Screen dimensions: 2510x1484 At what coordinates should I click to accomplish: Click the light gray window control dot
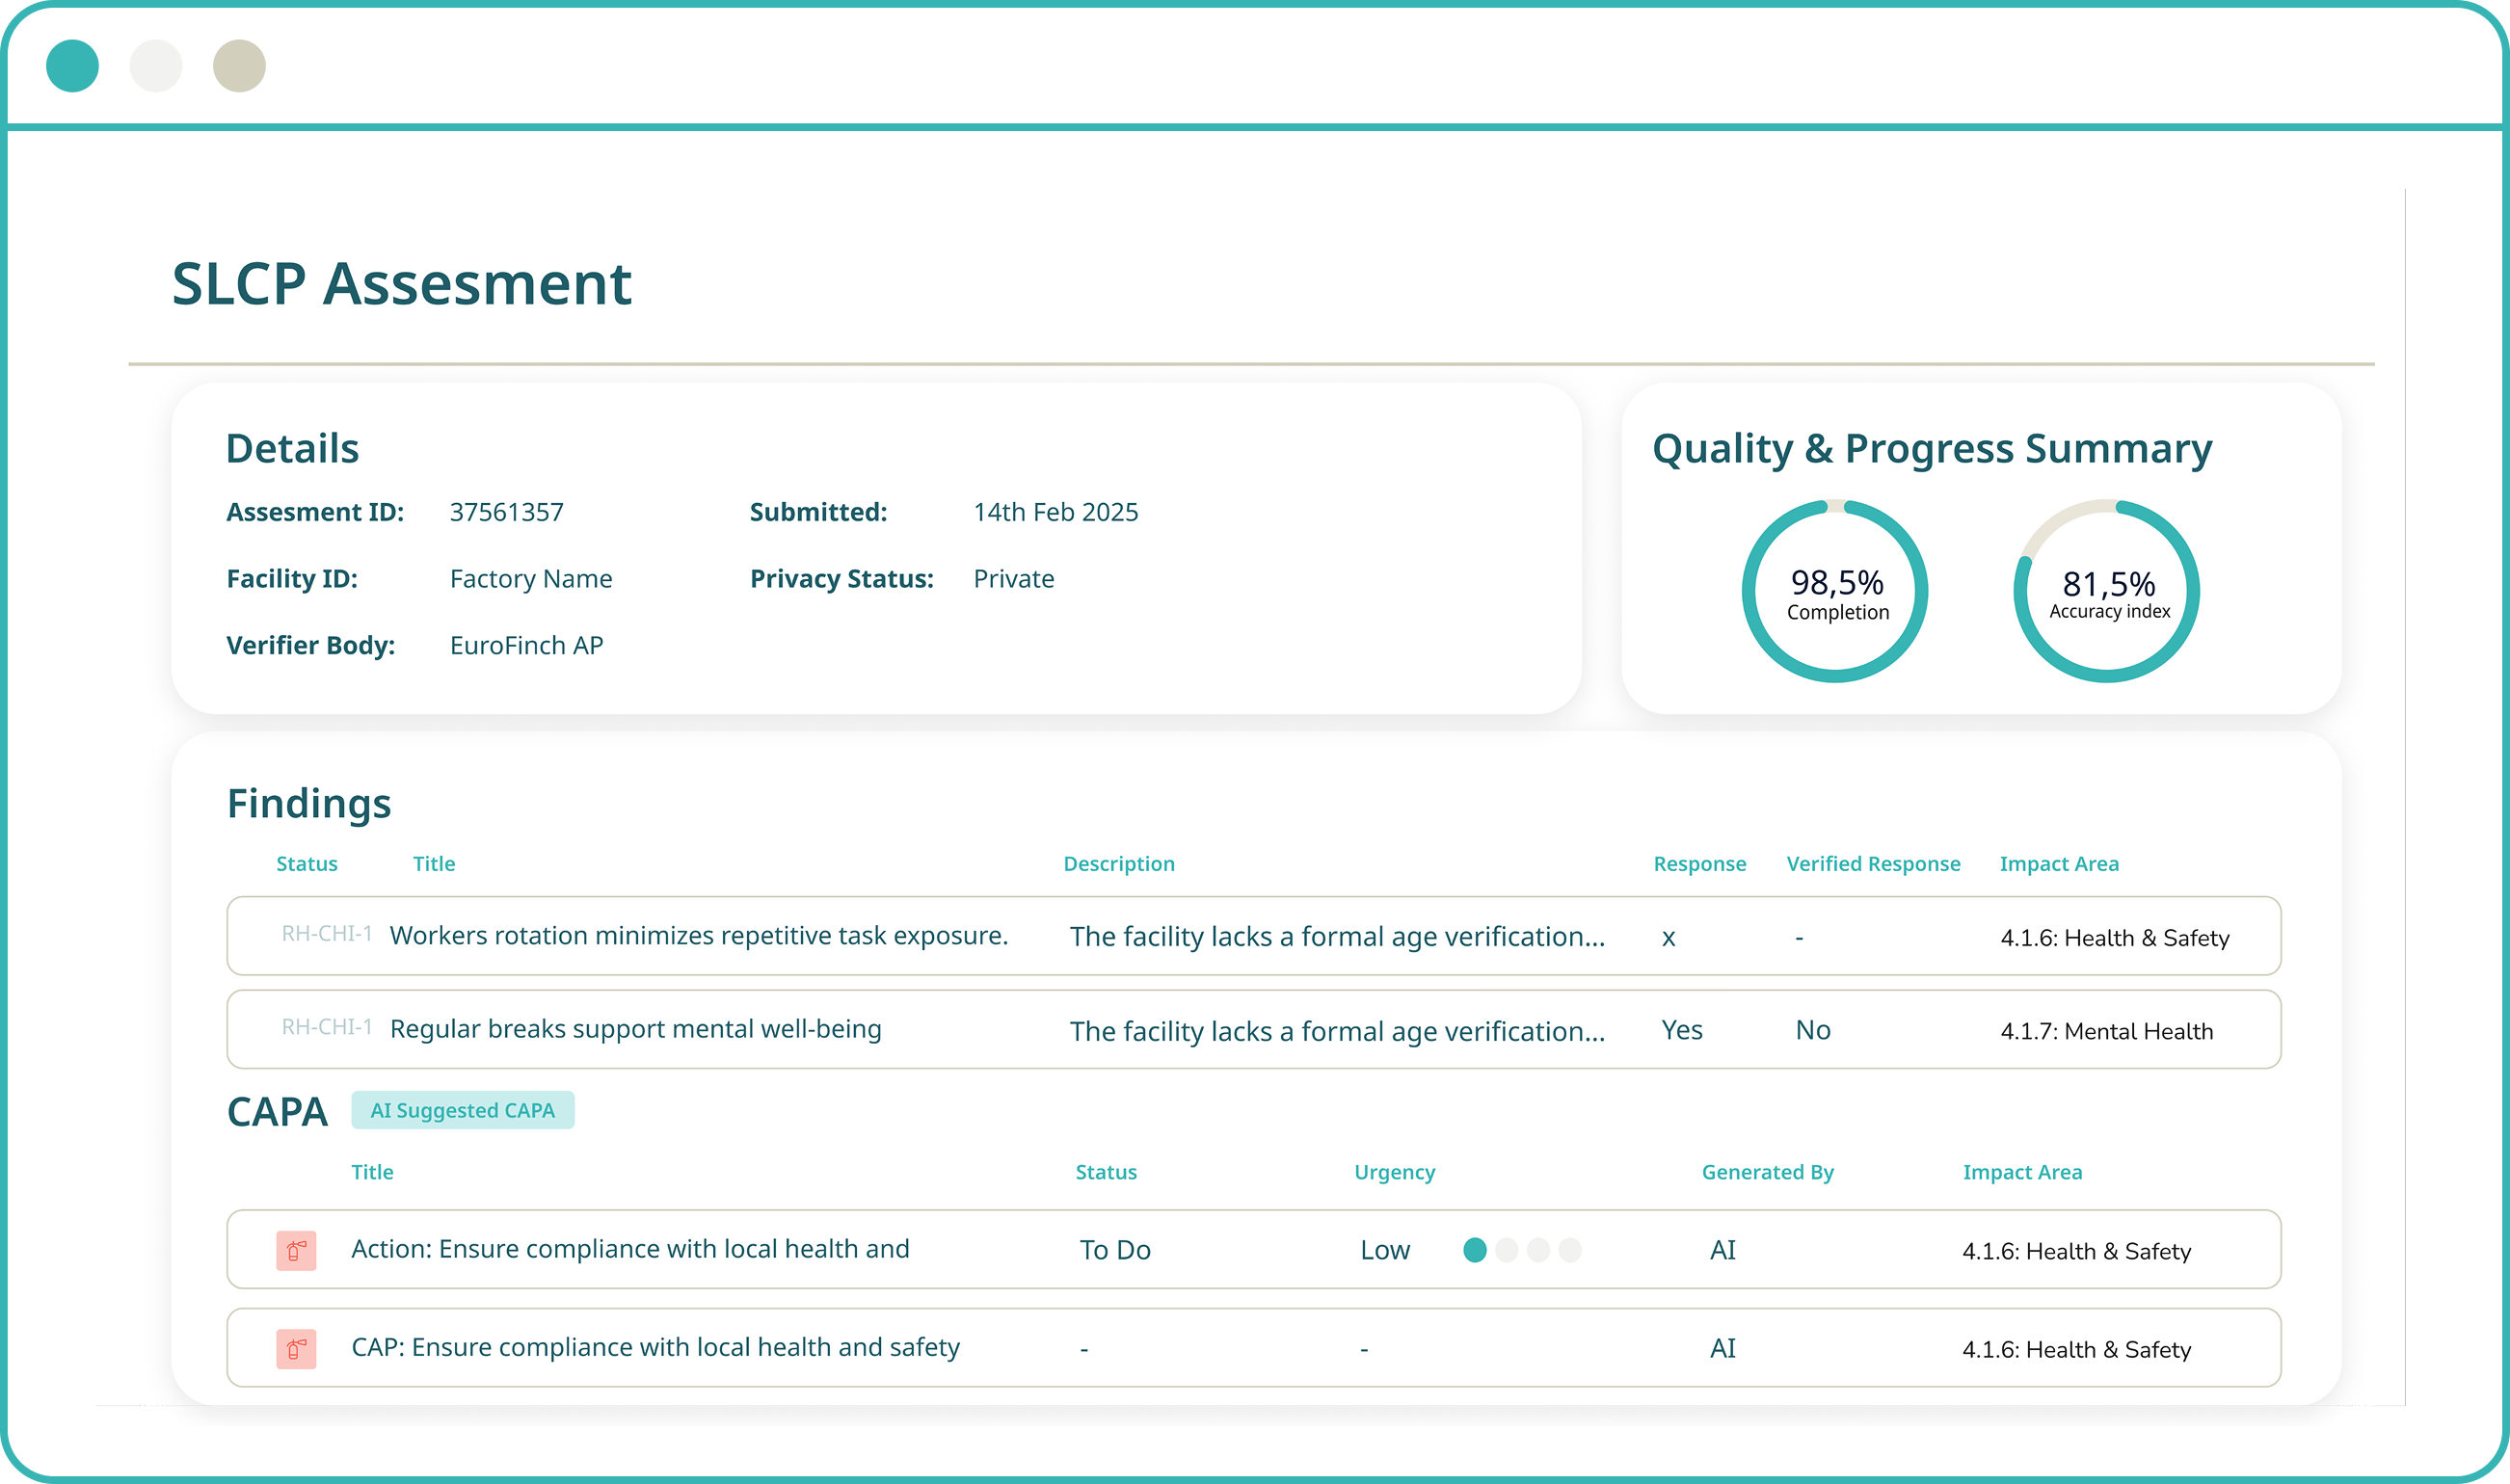(x=156, y=66)
